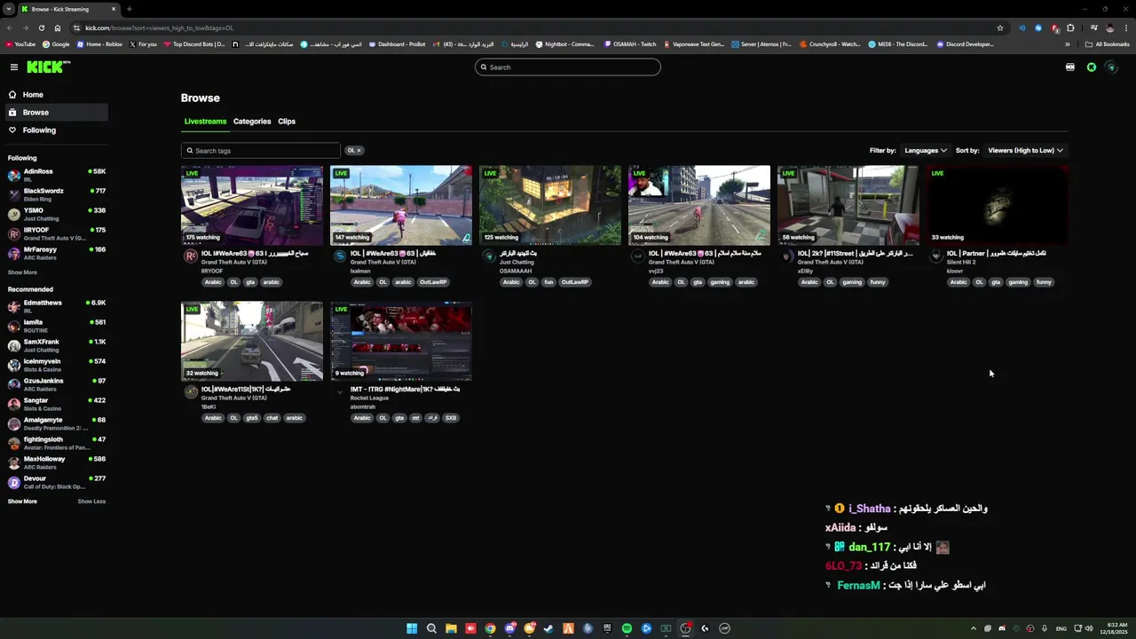
Task: Bookmark this page with star icon
Action: (x=1000, y=28)
